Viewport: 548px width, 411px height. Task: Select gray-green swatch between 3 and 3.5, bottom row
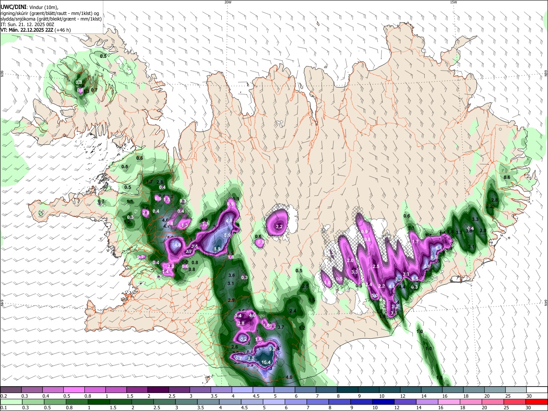(x=186, y=402)
